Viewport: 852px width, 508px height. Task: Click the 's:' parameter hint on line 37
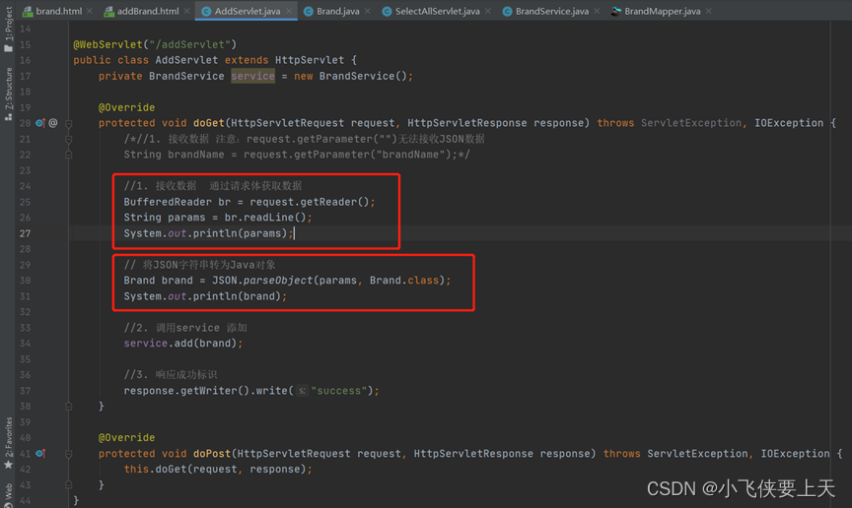click(302, 391)
